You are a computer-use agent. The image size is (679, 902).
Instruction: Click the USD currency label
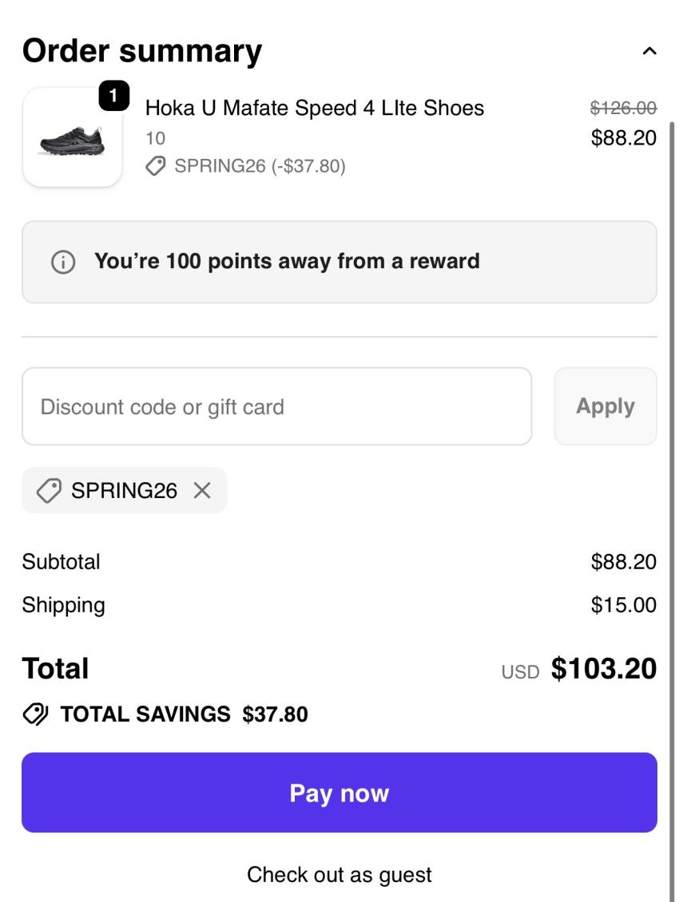tap(521, 671)
